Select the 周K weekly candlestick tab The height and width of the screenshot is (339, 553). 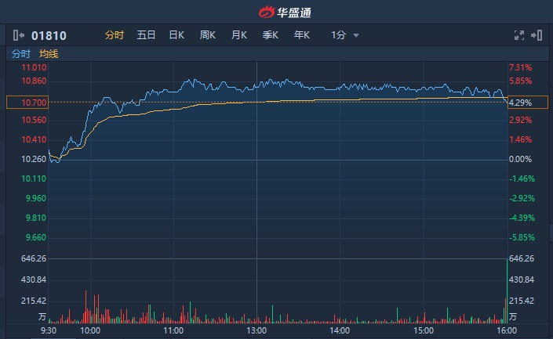(208, 35)
